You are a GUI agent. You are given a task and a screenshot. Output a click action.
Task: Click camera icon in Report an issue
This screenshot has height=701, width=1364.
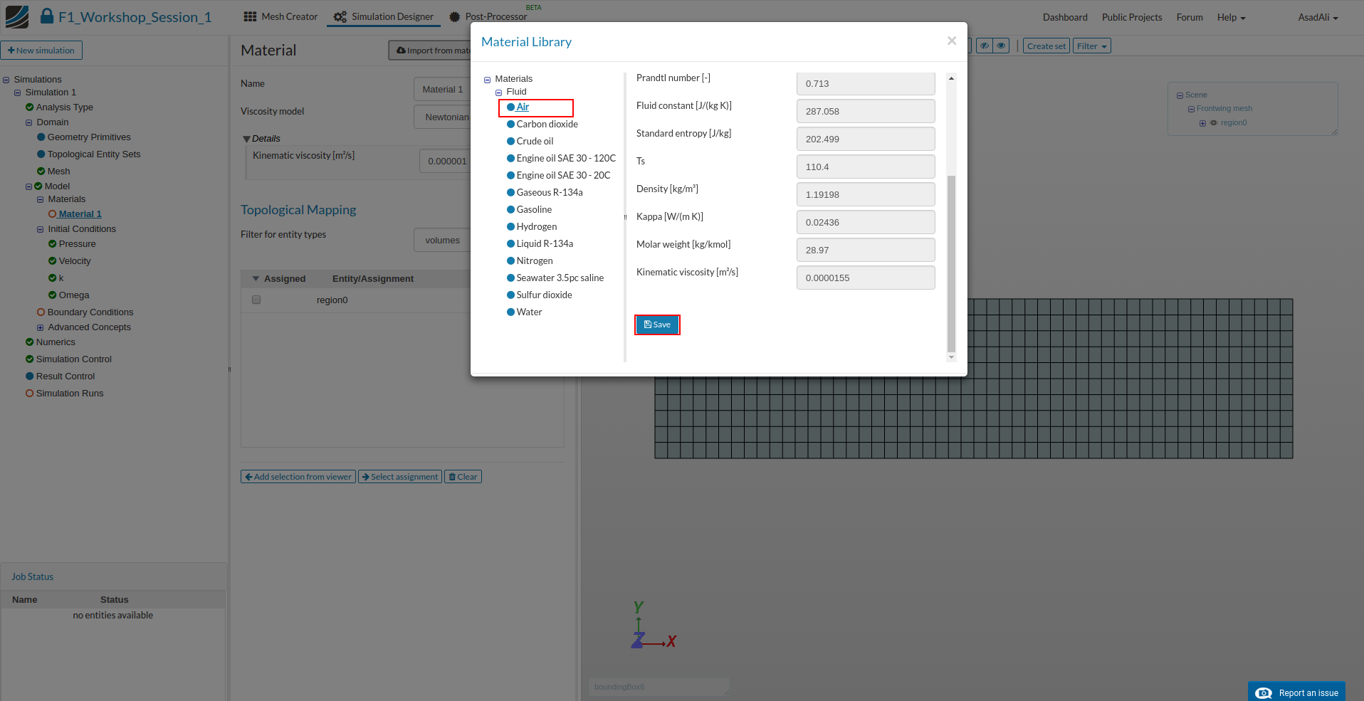pyautogui.click(x=1264, y=693)
